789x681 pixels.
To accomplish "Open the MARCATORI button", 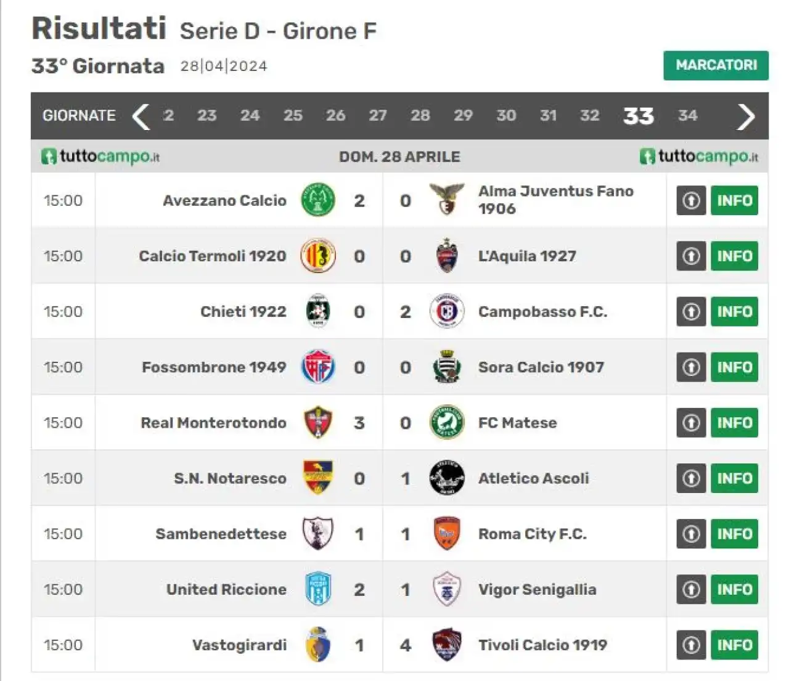I will pos(716,65).
